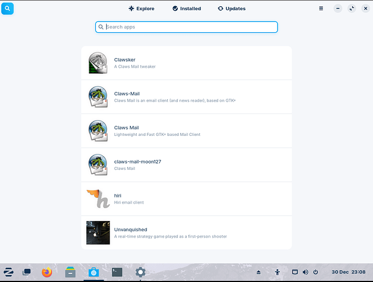Click the display/network tray icon
Viewport: 373px width, 282px height.
pyautogui.click(x=295, y=272)
